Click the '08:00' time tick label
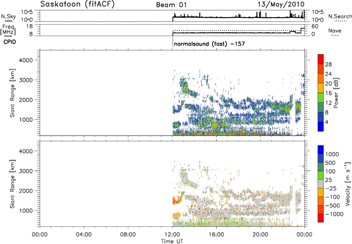Image resolution: width=352 pixels, height=244 pixels. coord(128,235)
